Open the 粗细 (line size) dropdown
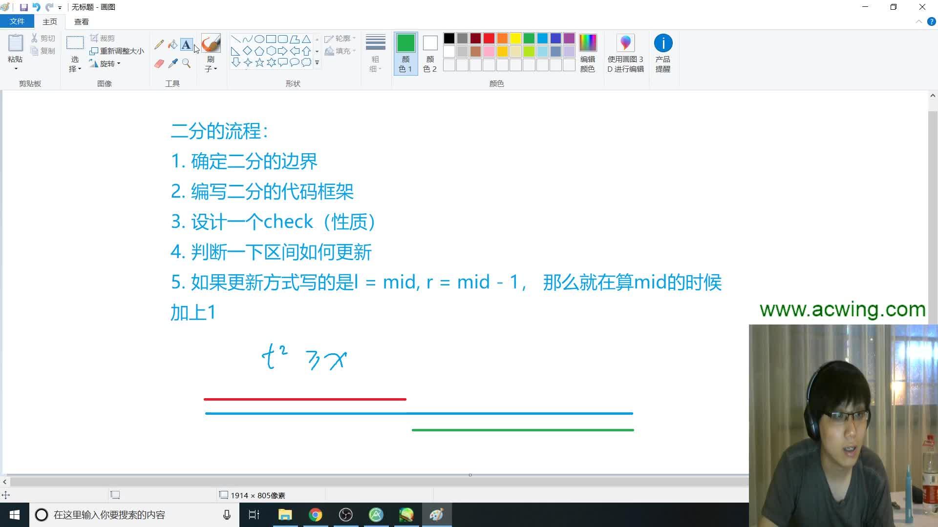This screenshot has width=938, height=527. pyautogui.click(x=375, y=54)
